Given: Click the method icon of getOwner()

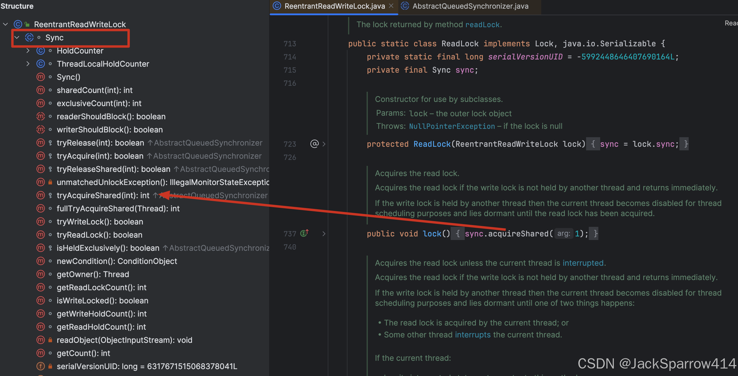Looking at the screenshot, I should (41, 274).
